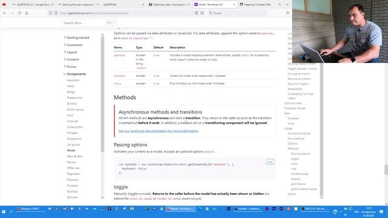Bookmark this page with the star icon
Viewport: 388px width, 218px height.
202,13
